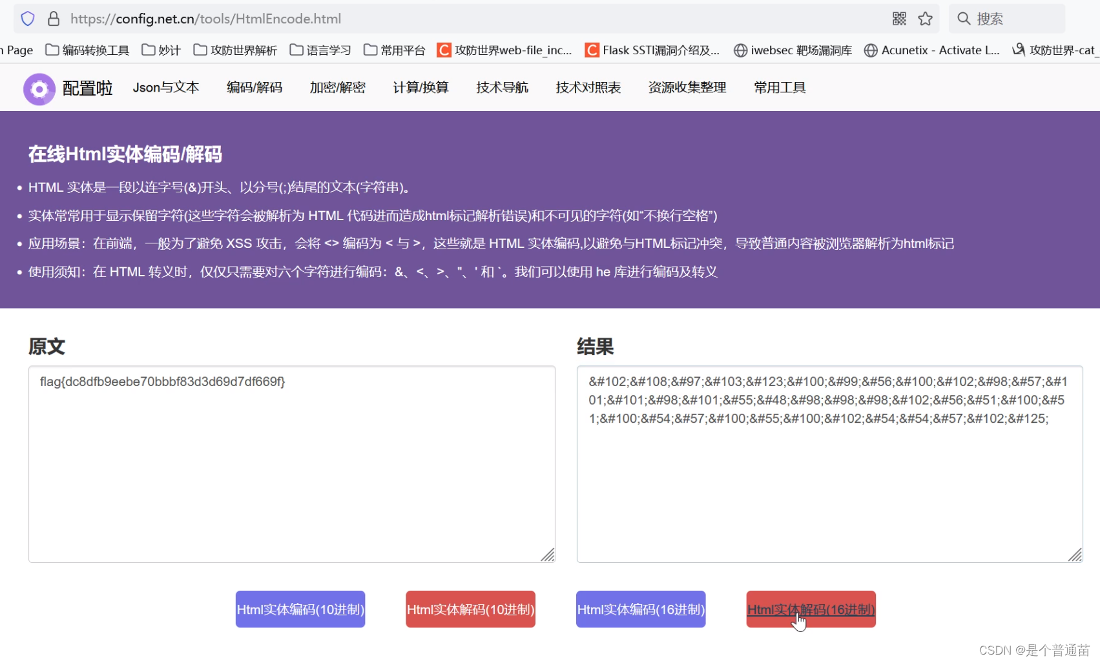The image size is (1100, 663).
Task: Click the Acunetix bookmark globe favicon
Action: pos(871,50)
